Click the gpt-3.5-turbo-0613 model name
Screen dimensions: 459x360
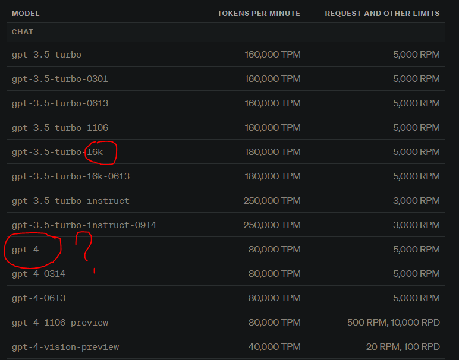pos(60,103)
